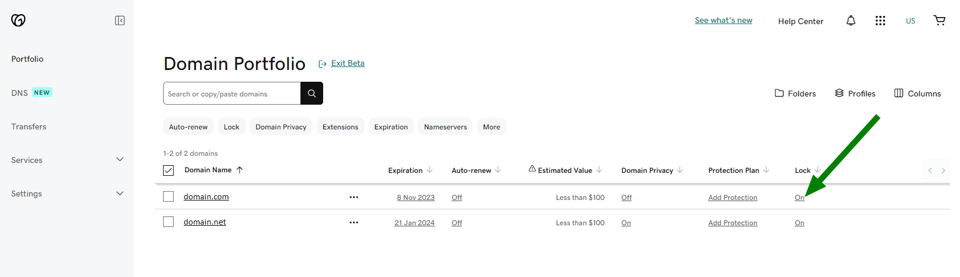The image size is (960, 277).
Task: Collapse the sidebar panel icon
Action: point(120,21)
